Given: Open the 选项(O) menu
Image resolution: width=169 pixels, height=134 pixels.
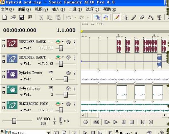Looking at the screenshot, I should point(93,9).
